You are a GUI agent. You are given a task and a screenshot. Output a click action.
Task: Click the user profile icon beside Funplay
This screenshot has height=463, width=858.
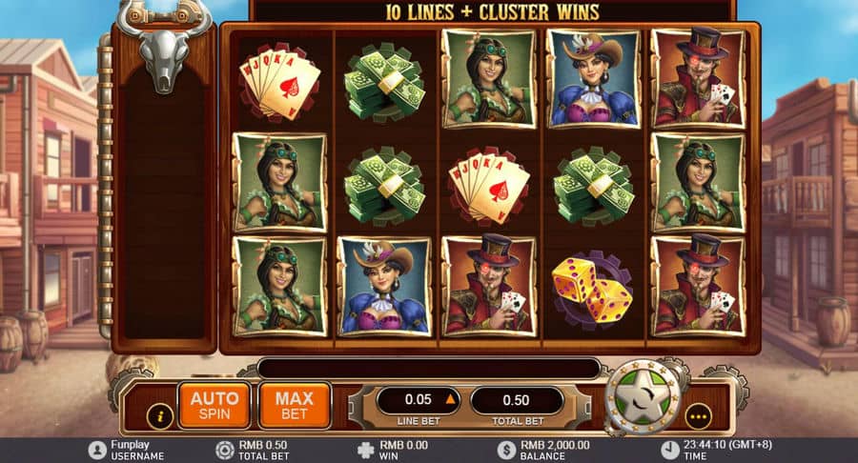click(x=97, y=450)
